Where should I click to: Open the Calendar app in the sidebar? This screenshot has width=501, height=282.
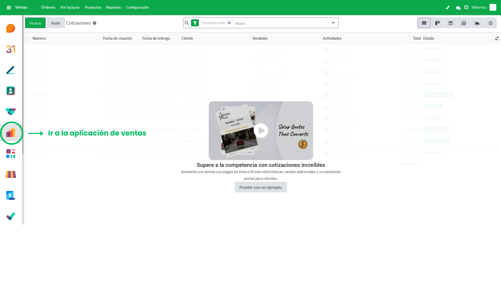click(10, 49)
